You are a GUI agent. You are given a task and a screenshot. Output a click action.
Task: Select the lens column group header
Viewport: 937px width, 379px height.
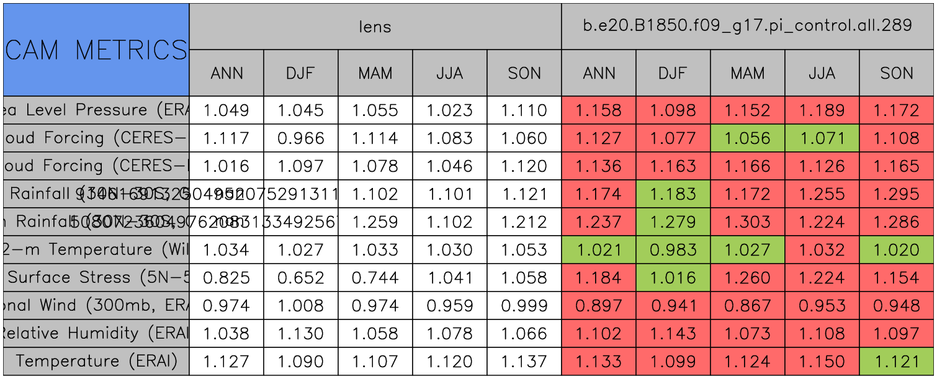click(x=375, y=26)
